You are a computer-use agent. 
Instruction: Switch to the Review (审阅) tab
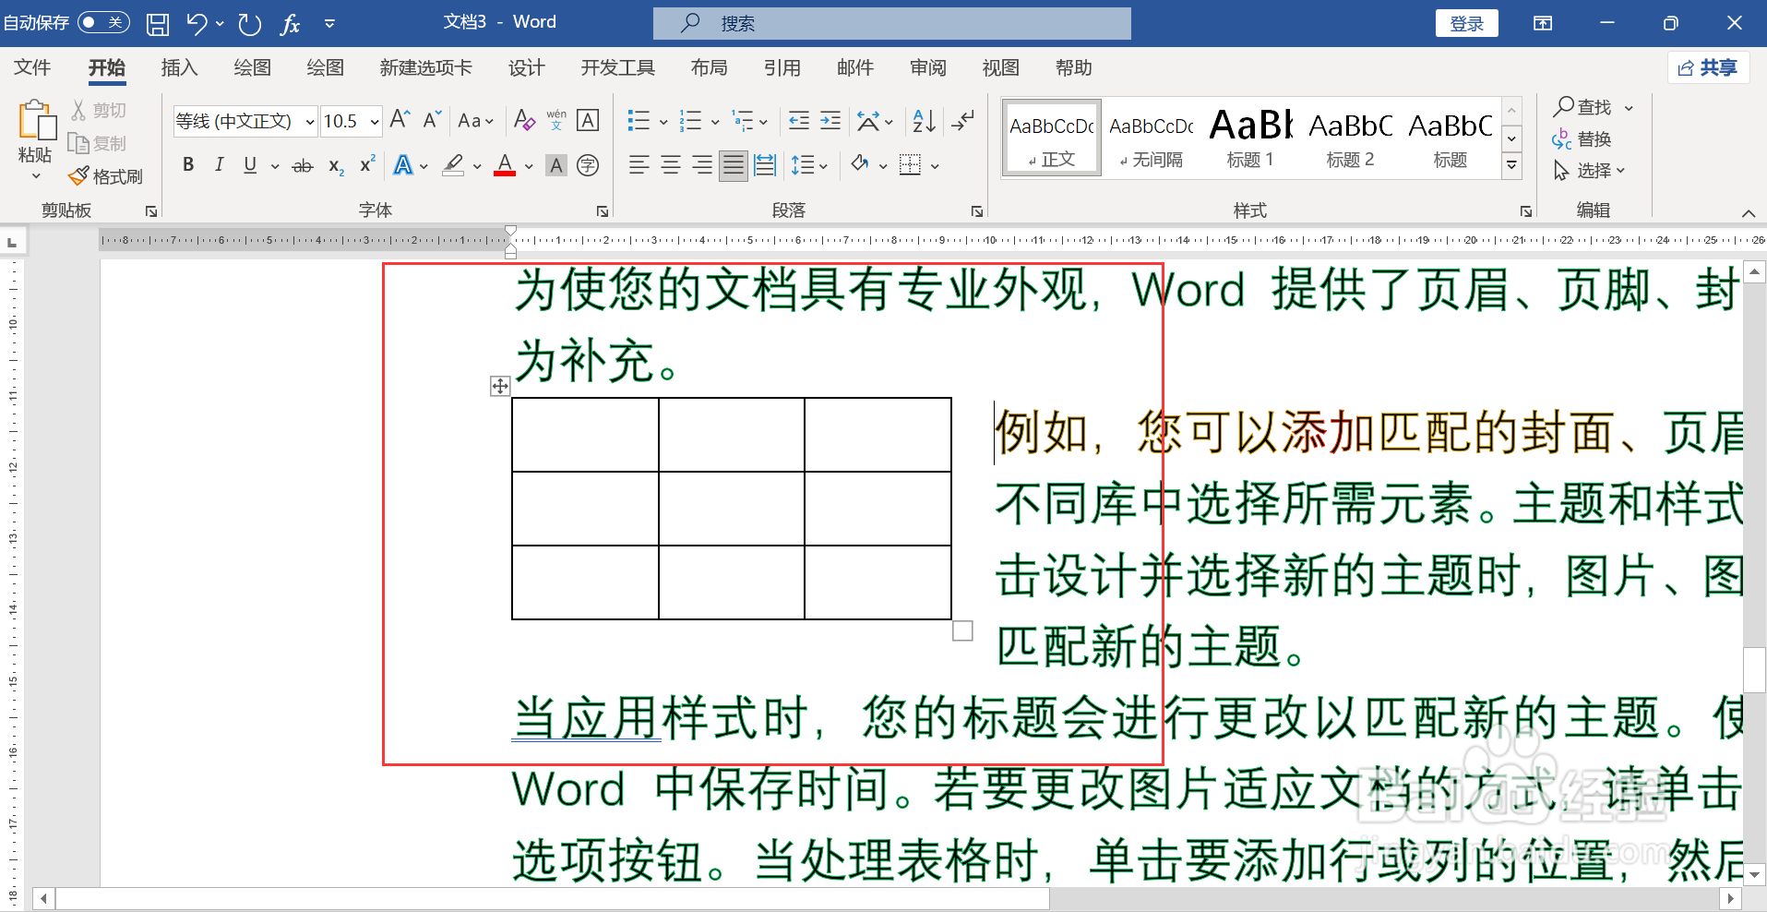[x=927, y=67]
